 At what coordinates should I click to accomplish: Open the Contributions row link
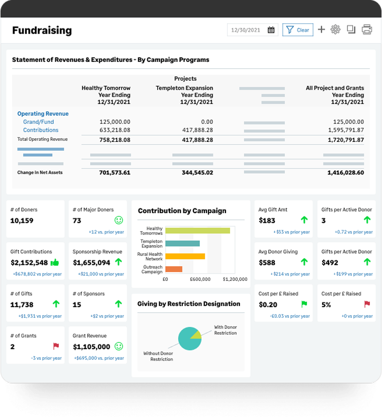(40, 130)
